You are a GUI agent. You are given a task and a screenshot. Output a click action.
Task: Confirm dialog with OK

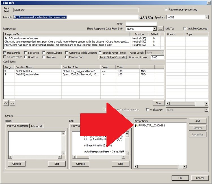(180, 178)
